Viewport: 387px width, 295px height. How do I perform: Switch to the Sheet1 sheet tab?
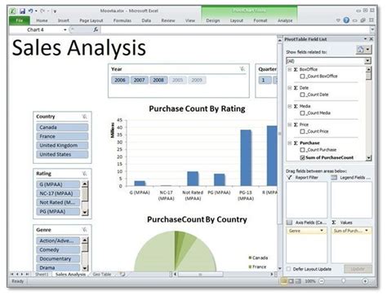click(x=42, y=275)
